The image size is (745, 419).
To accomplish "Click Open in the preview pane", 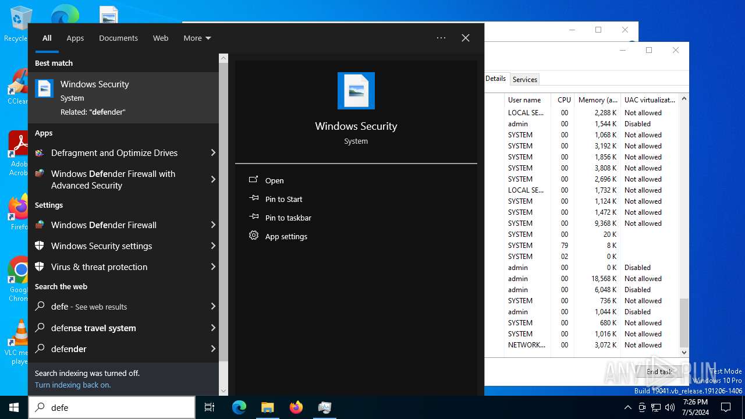I will [x=275, y=180].
